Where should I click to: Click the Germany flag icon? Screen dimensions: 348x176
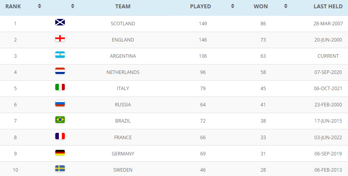60,152
